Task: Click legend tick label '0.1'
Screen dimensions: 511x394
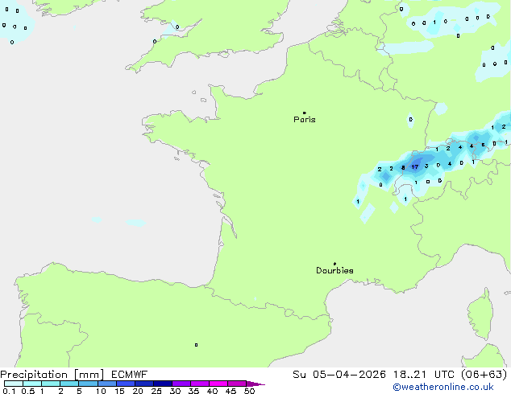Action: point(9,391)
